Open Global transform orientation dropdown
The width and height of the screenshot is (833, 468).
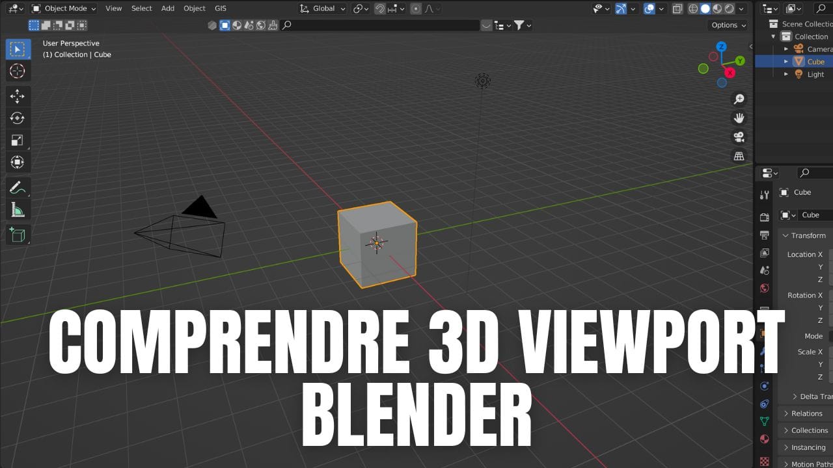click(322, 8)
